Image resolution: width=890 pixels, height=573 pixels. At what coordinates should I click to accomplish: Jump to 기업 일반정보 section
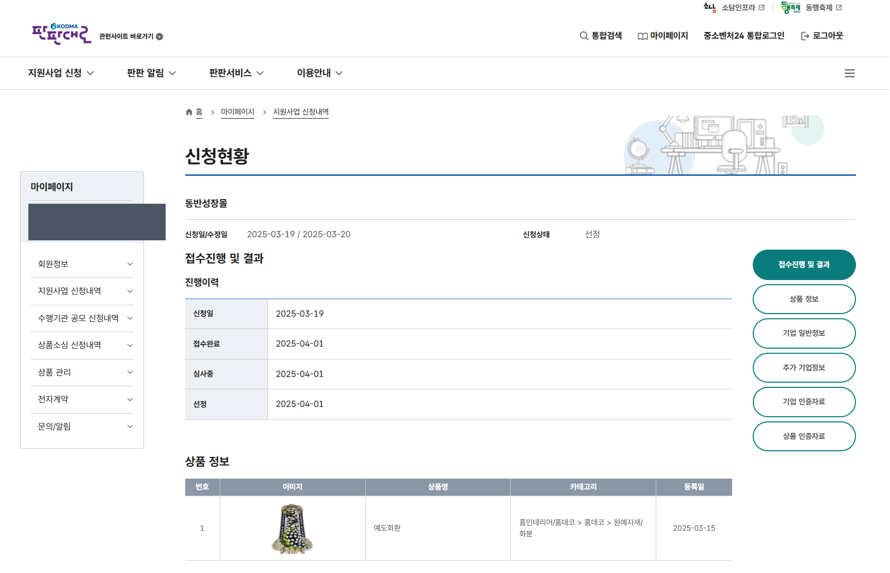[804, 334]
